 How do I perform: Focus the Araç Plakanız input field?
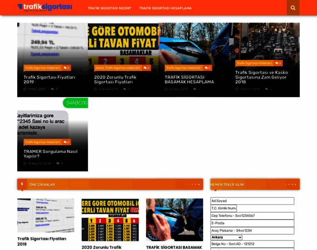(x=252, y=230)
